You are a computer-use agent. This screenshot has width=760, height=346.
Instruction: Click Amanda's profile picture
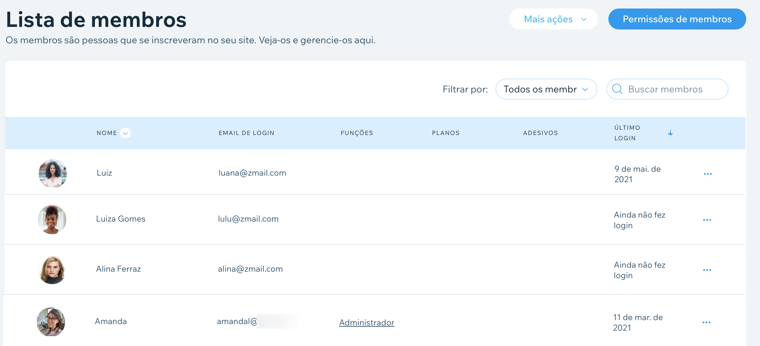[x=51, y=322]
